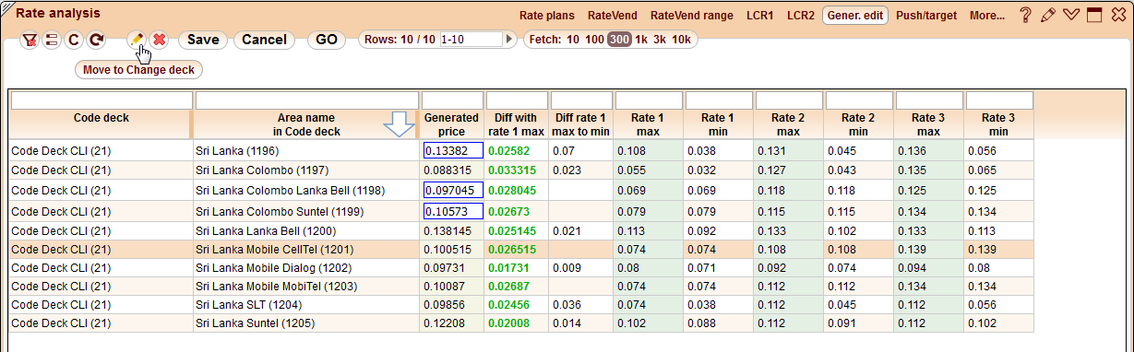Set fetch size to 300
Viewport: 1134px width, 352px height.
point(619,40)
